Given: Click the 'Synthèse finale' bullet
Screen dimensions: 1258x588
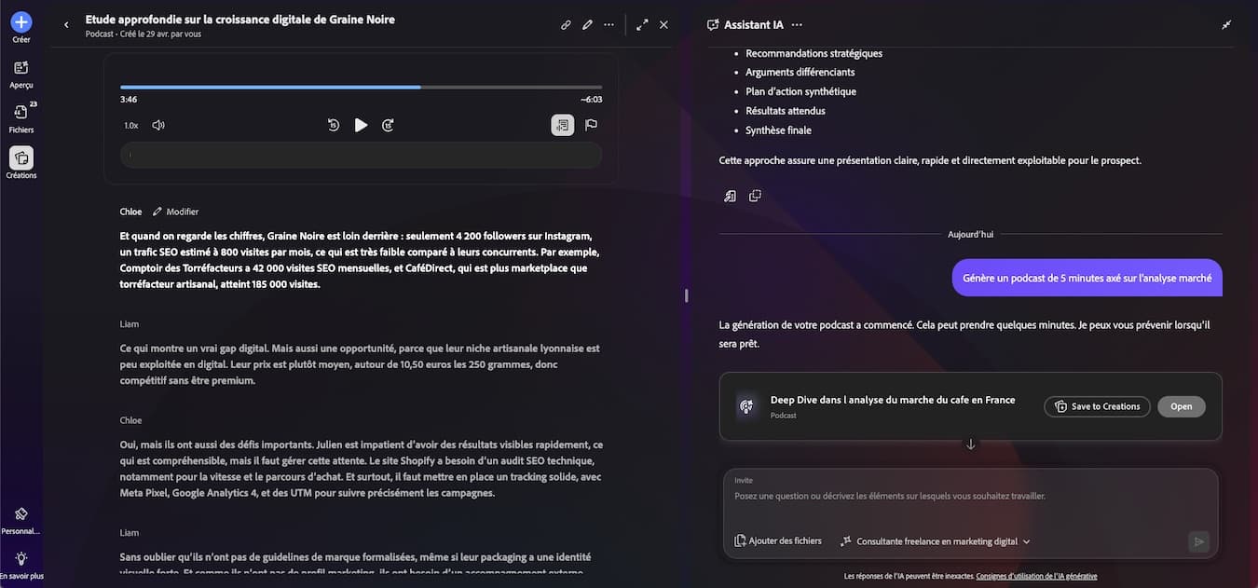Looking at the screenshot, I should (x=778, y=130).
